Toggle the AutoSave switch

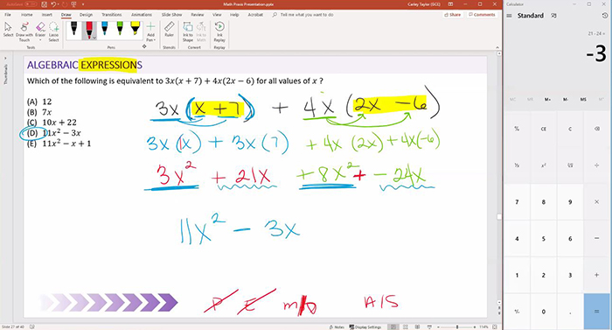[x=31, y=4]
